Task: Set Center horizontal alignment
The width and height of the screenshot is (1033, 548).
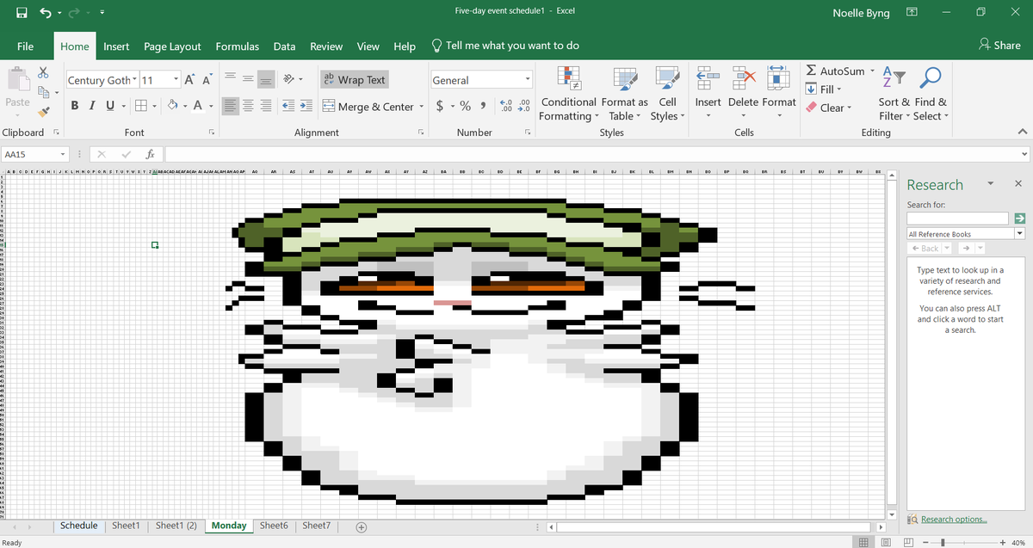Action: pyautogui.click(x=248, y=106)
